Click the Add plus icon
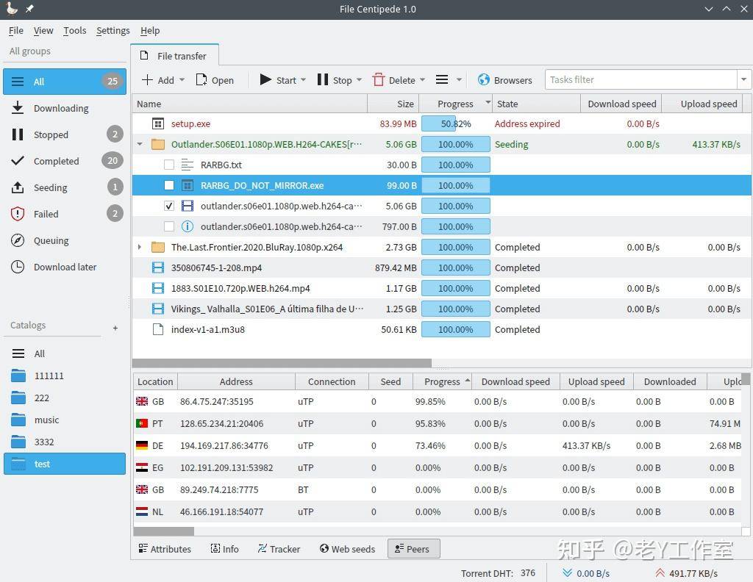Viewport: 753px width, 582px height. (x=147, y=79)
